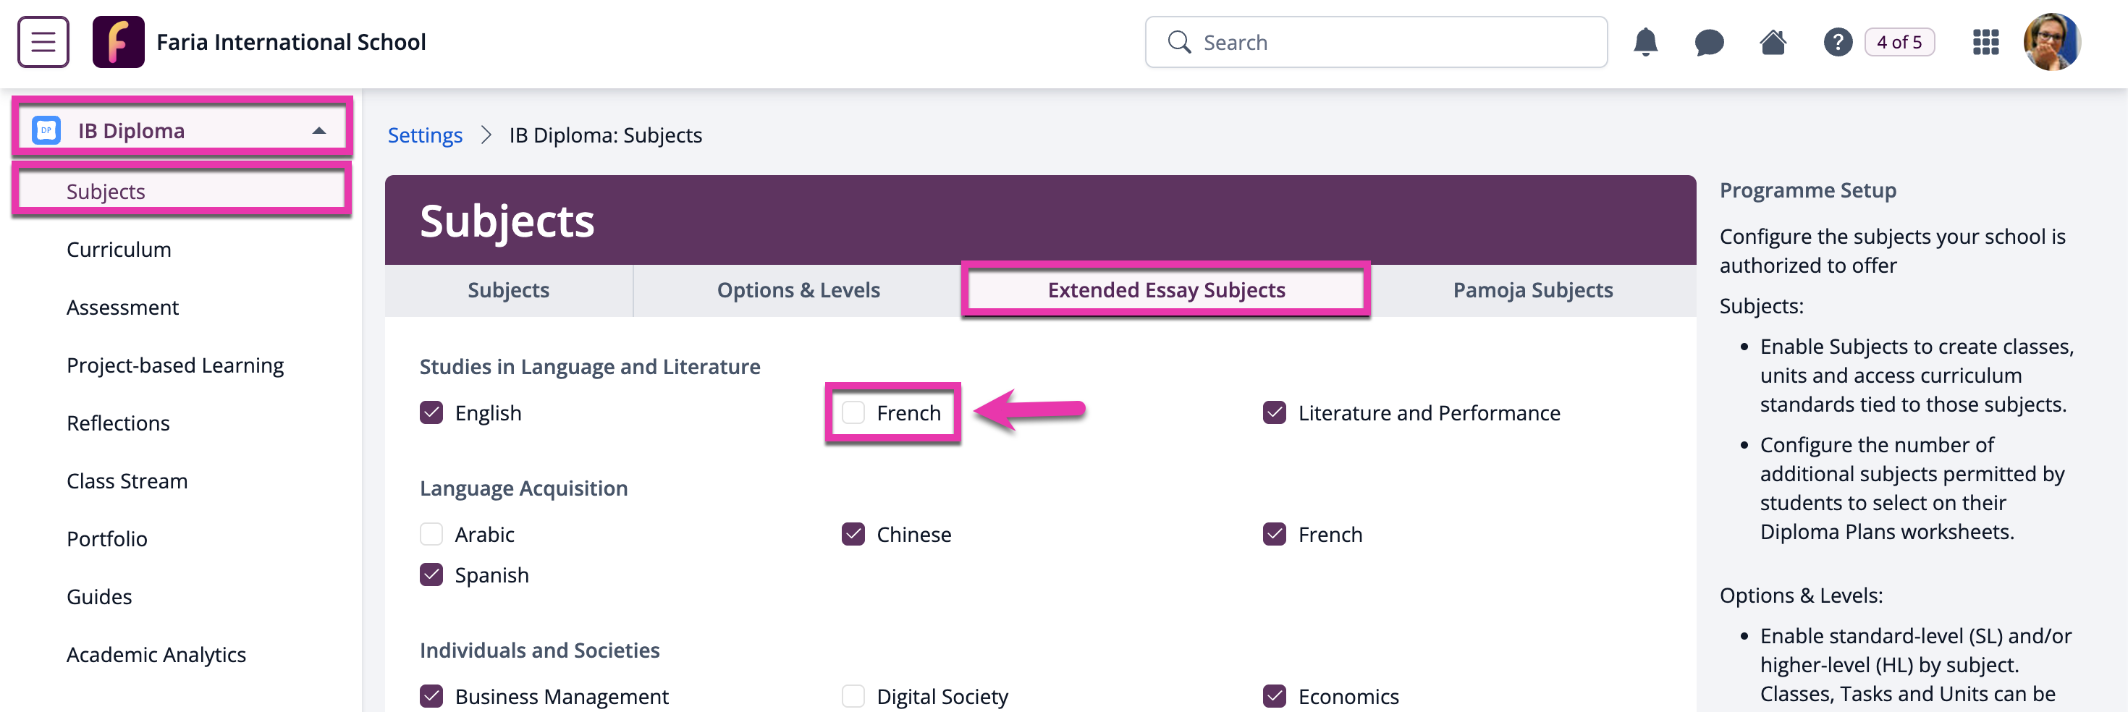Open the help question mark icon
Viewport: 2128px width, 712px height.
point(1837,42)
